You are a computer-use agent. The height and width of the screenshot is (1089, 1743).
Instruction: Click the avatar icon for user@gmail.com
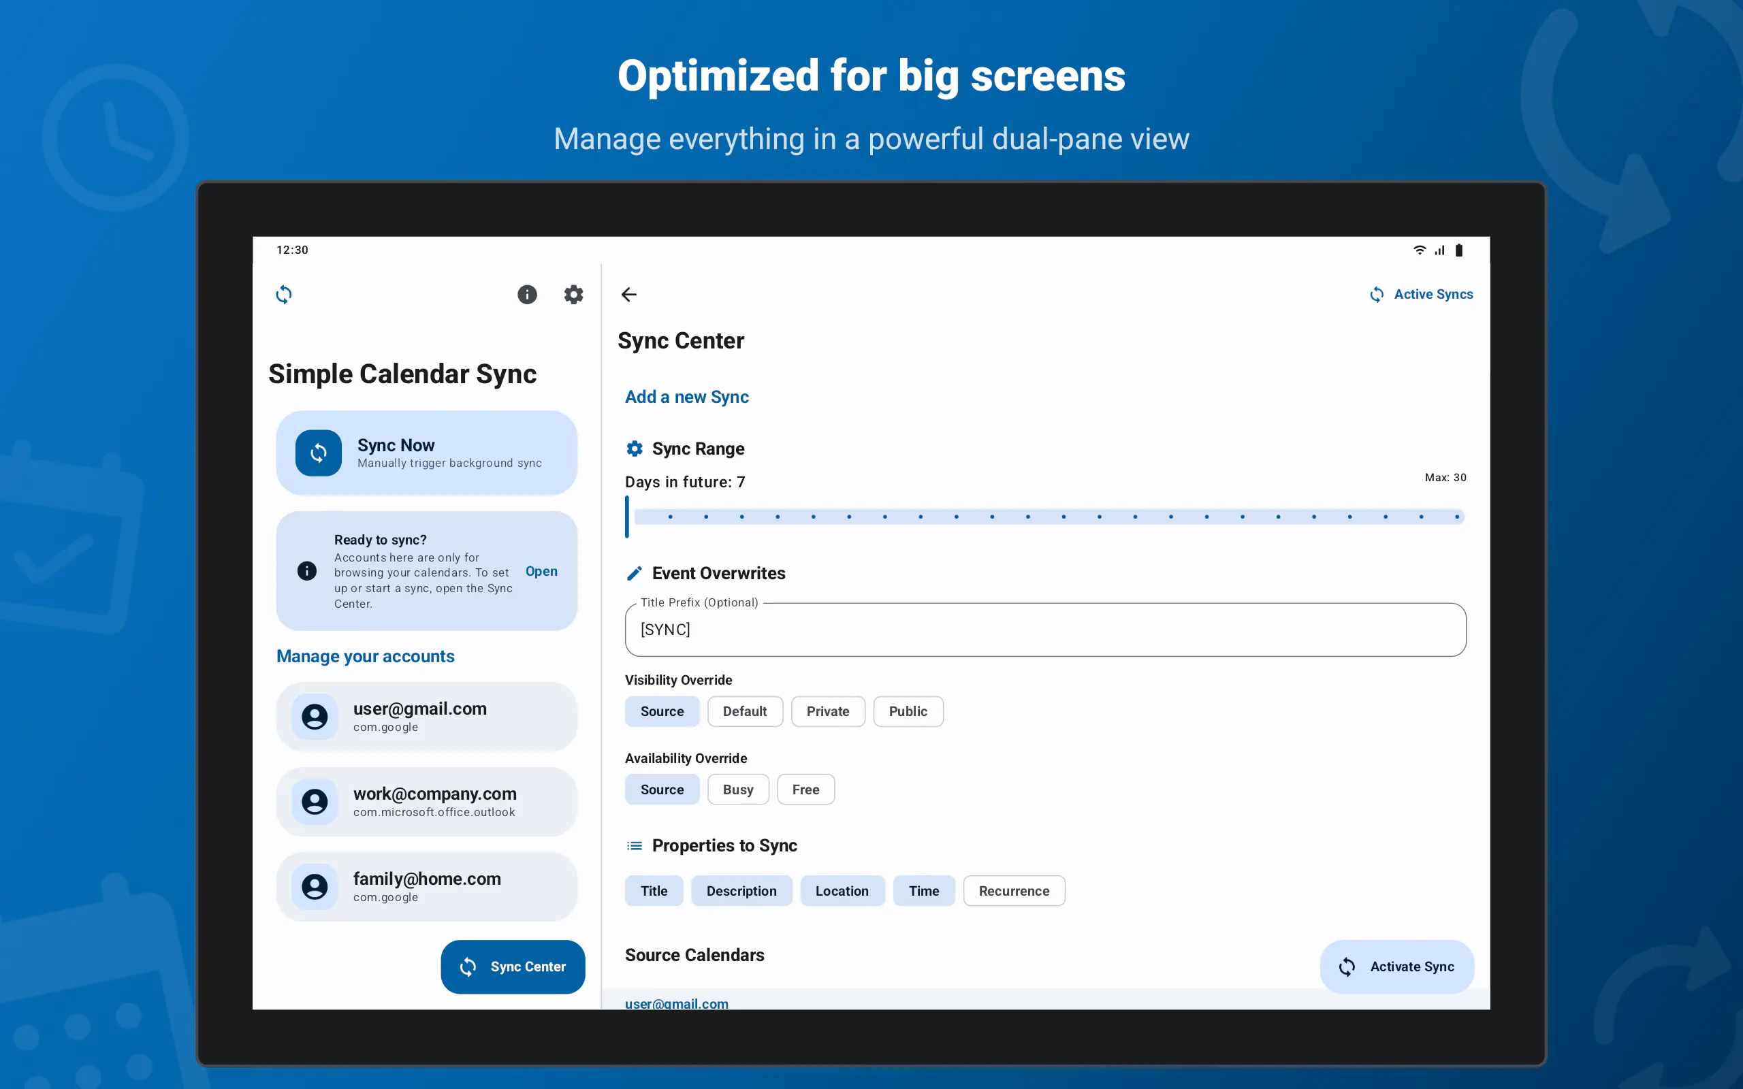(x=315, y=717)
